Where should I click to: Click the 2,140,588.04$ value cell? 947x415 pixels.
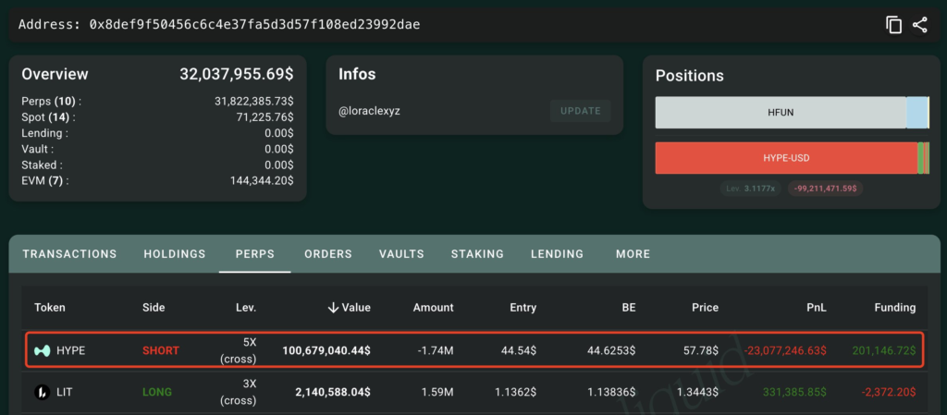pos(333,392)
